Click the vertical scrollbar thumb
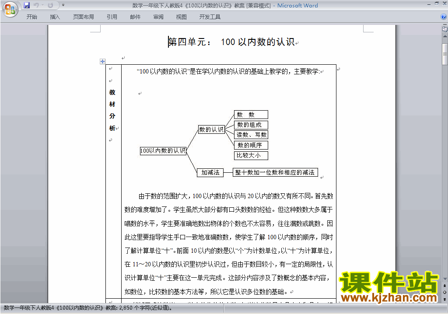This screenshot has height=314, width=448. point(445,54)
